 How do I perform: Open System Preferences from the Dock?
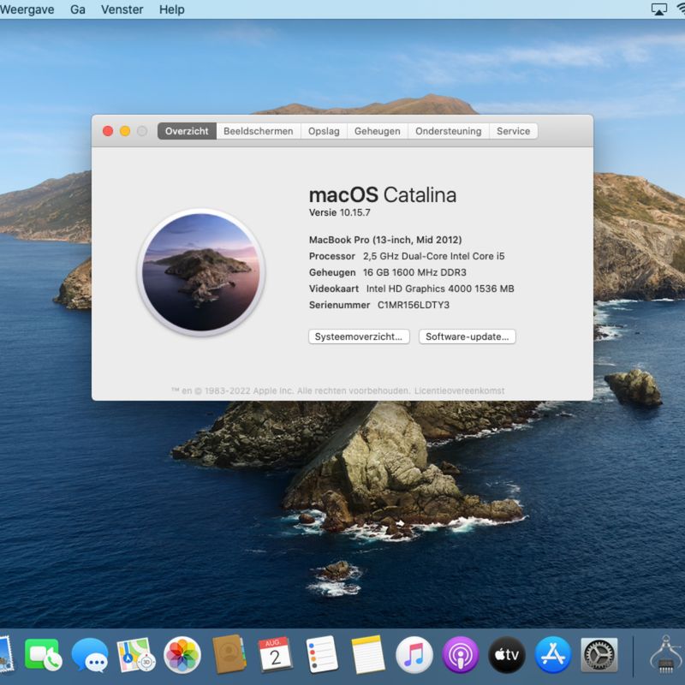click(x=599, y=655)
